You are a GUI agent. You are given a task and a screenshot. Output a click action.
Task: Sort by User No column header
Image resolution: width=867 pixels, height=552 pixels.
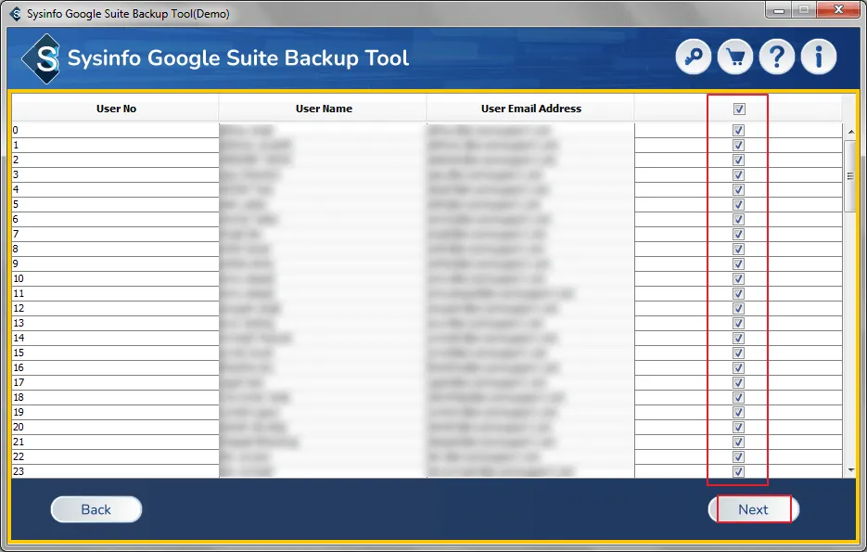click(116, 109)
